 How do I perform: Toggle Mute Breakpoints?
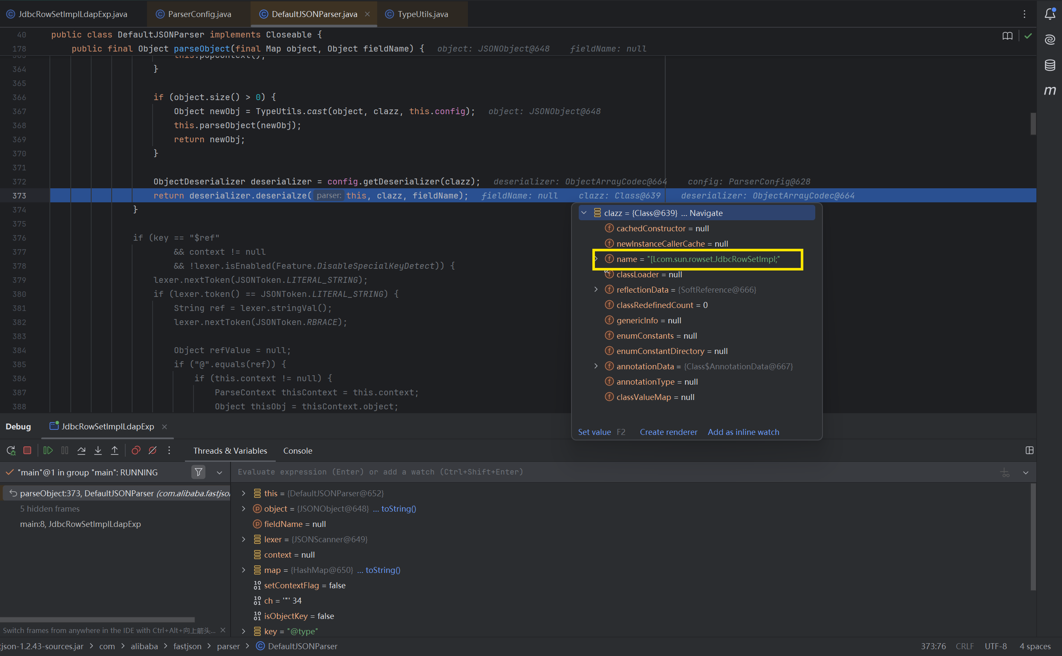[153, 451]
